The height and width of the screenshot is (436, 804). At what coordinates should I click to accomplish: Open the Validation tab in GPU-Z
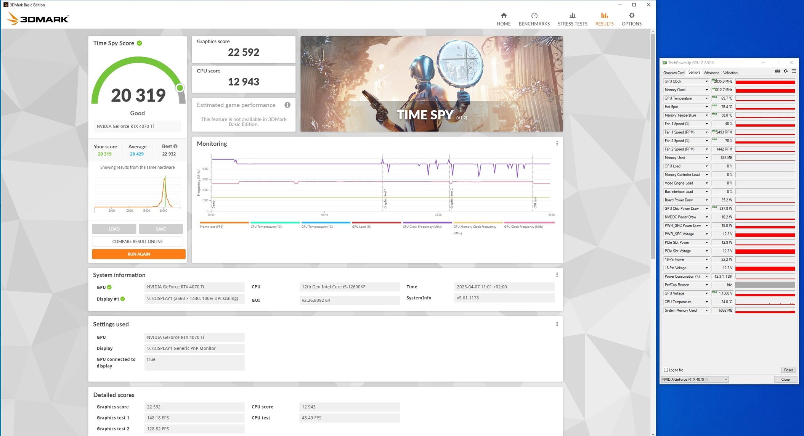tap(730, 72)
